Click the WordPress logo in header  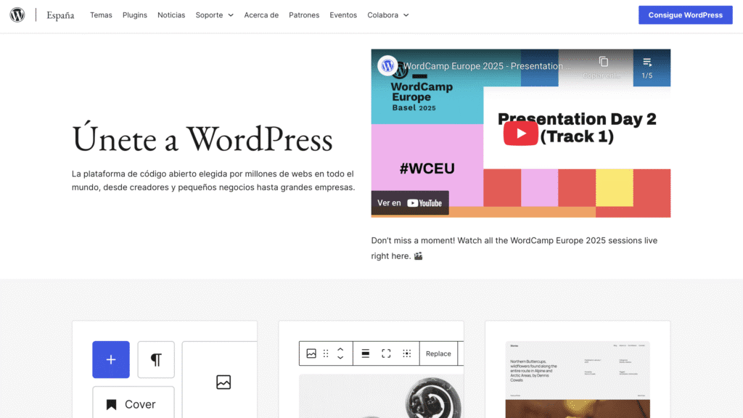[17, 15]
